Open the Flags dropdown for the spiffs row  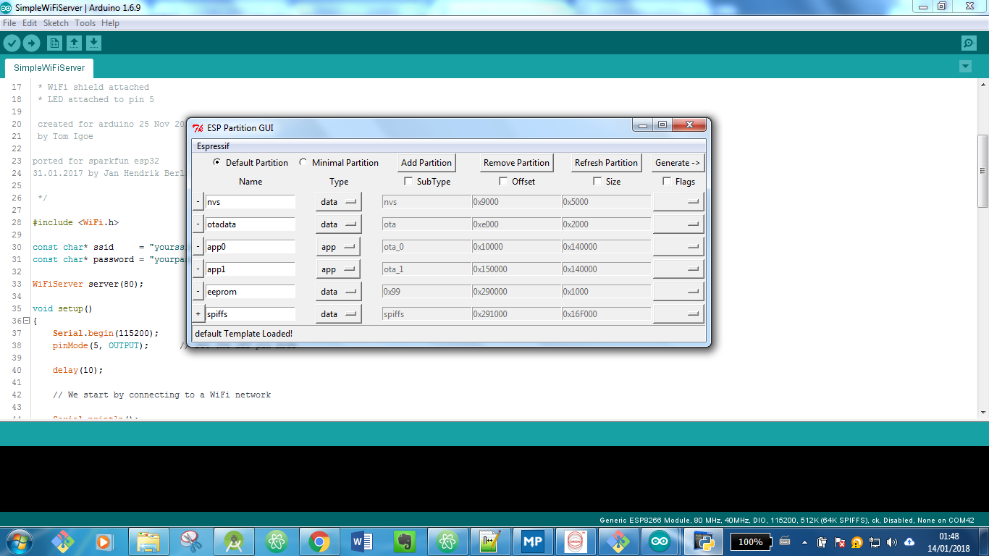click(678, 314)
